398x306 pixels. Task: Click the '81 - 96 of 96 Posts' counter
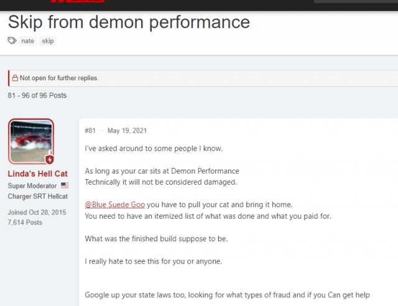37,95
